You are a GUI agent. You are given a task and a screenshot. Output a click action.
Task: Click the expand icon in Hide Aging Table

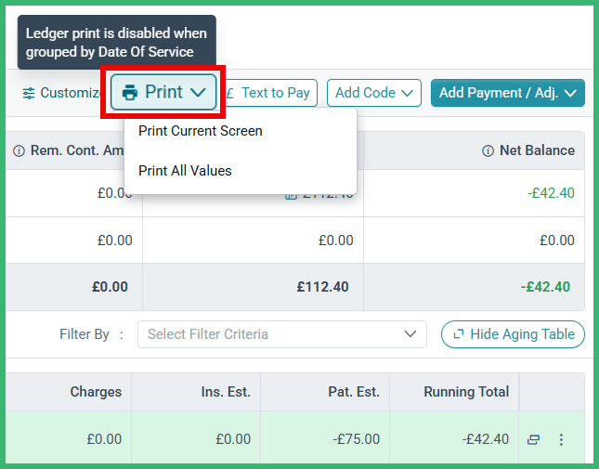coord(459,334)
